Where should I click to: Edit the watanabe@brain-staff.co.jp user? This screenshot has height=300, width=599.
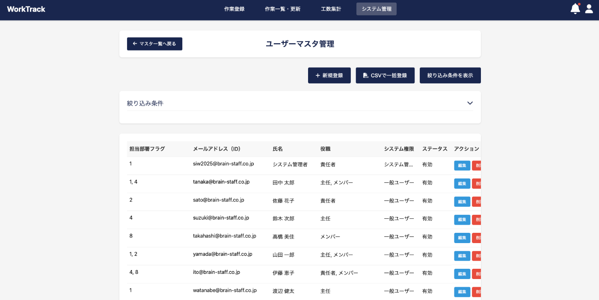(x=462, y=292)
